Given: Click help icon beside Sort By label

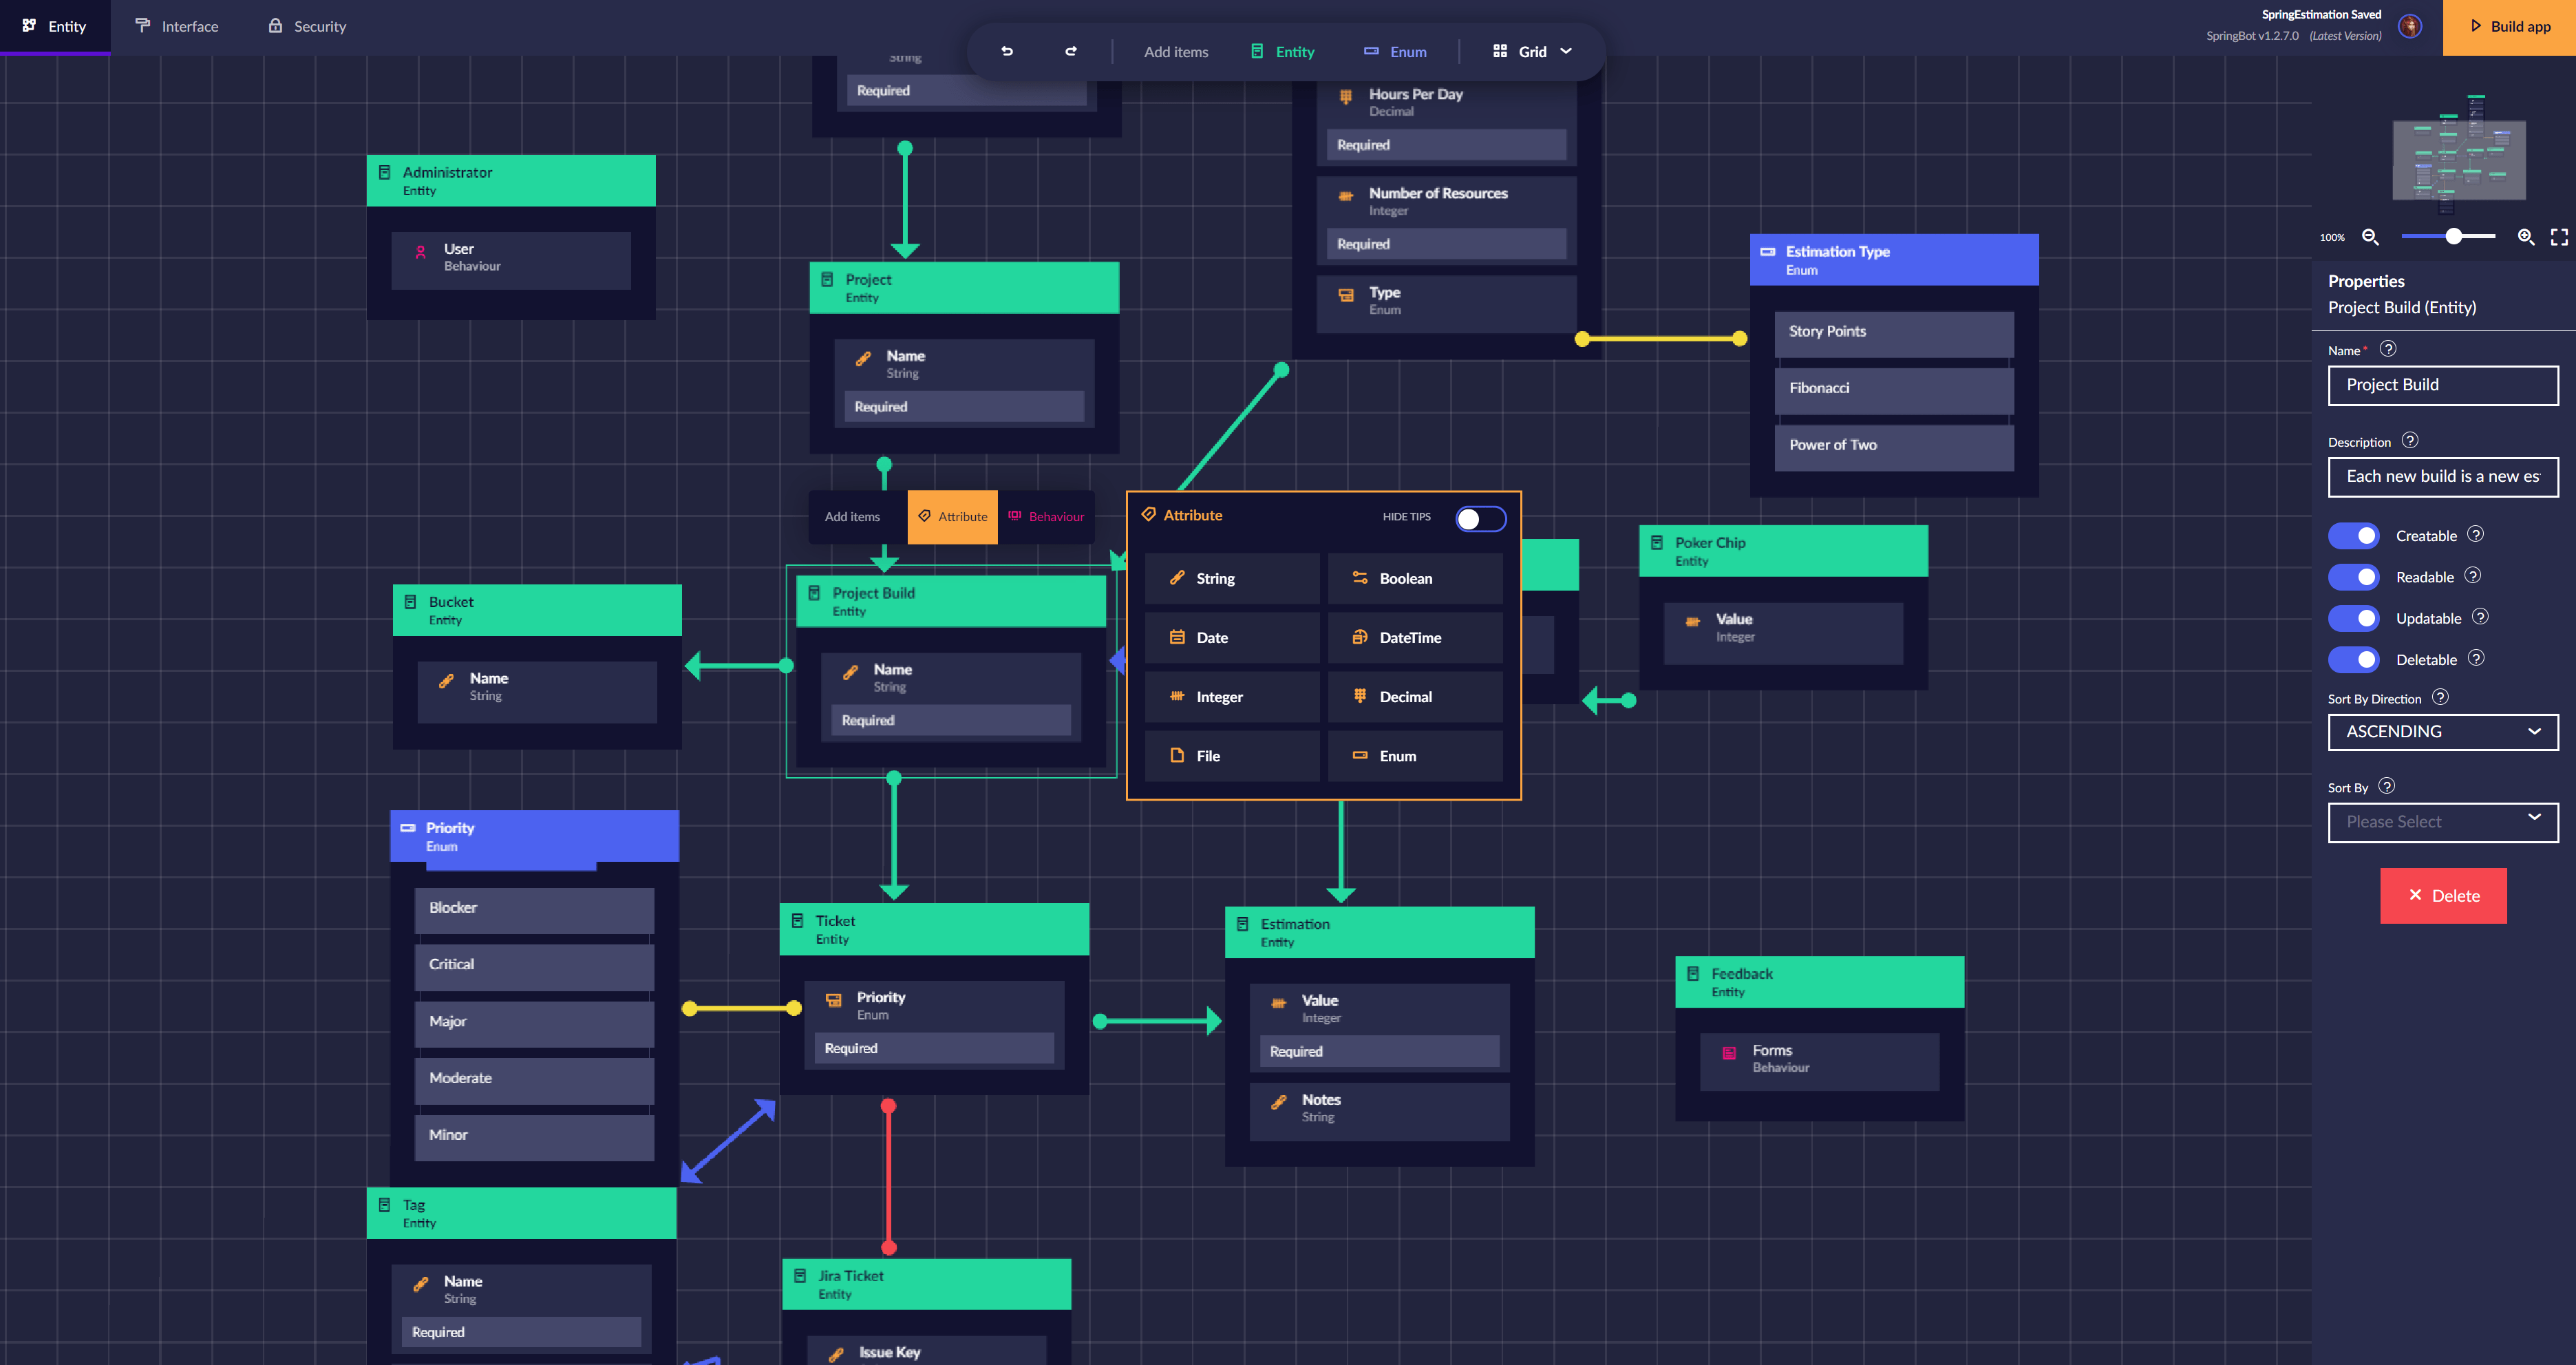Looking at the screenshot, I should tap(2387, 786).
